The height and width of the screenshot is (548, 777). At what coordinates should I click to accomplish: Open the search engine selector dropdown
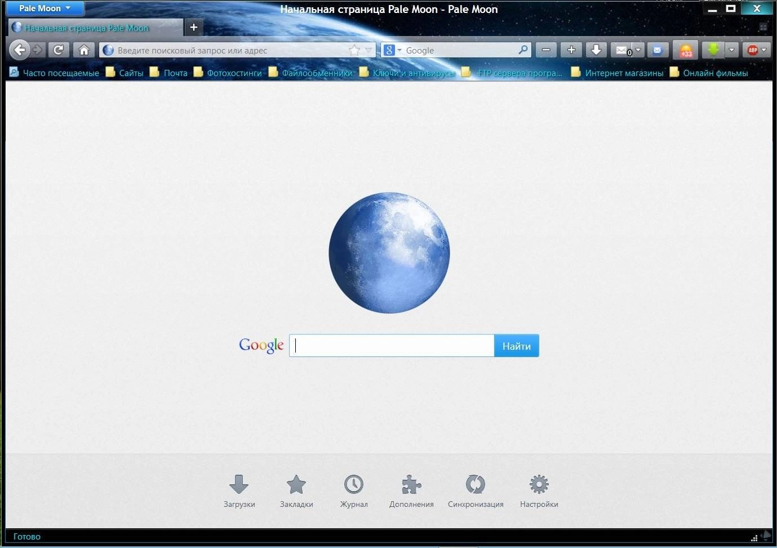click(392, 50)
